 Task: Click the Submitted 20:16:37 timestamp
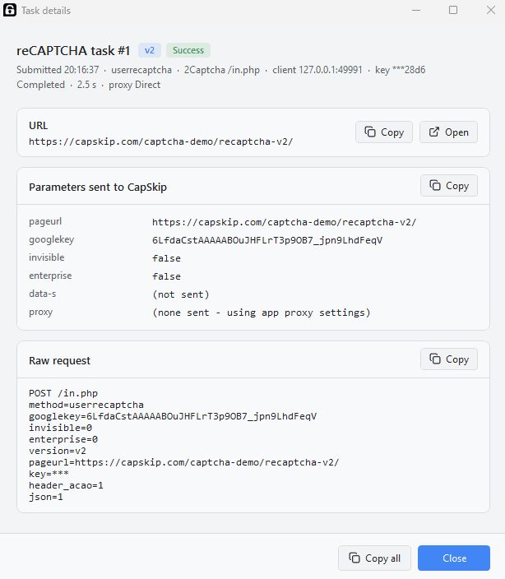58,70
